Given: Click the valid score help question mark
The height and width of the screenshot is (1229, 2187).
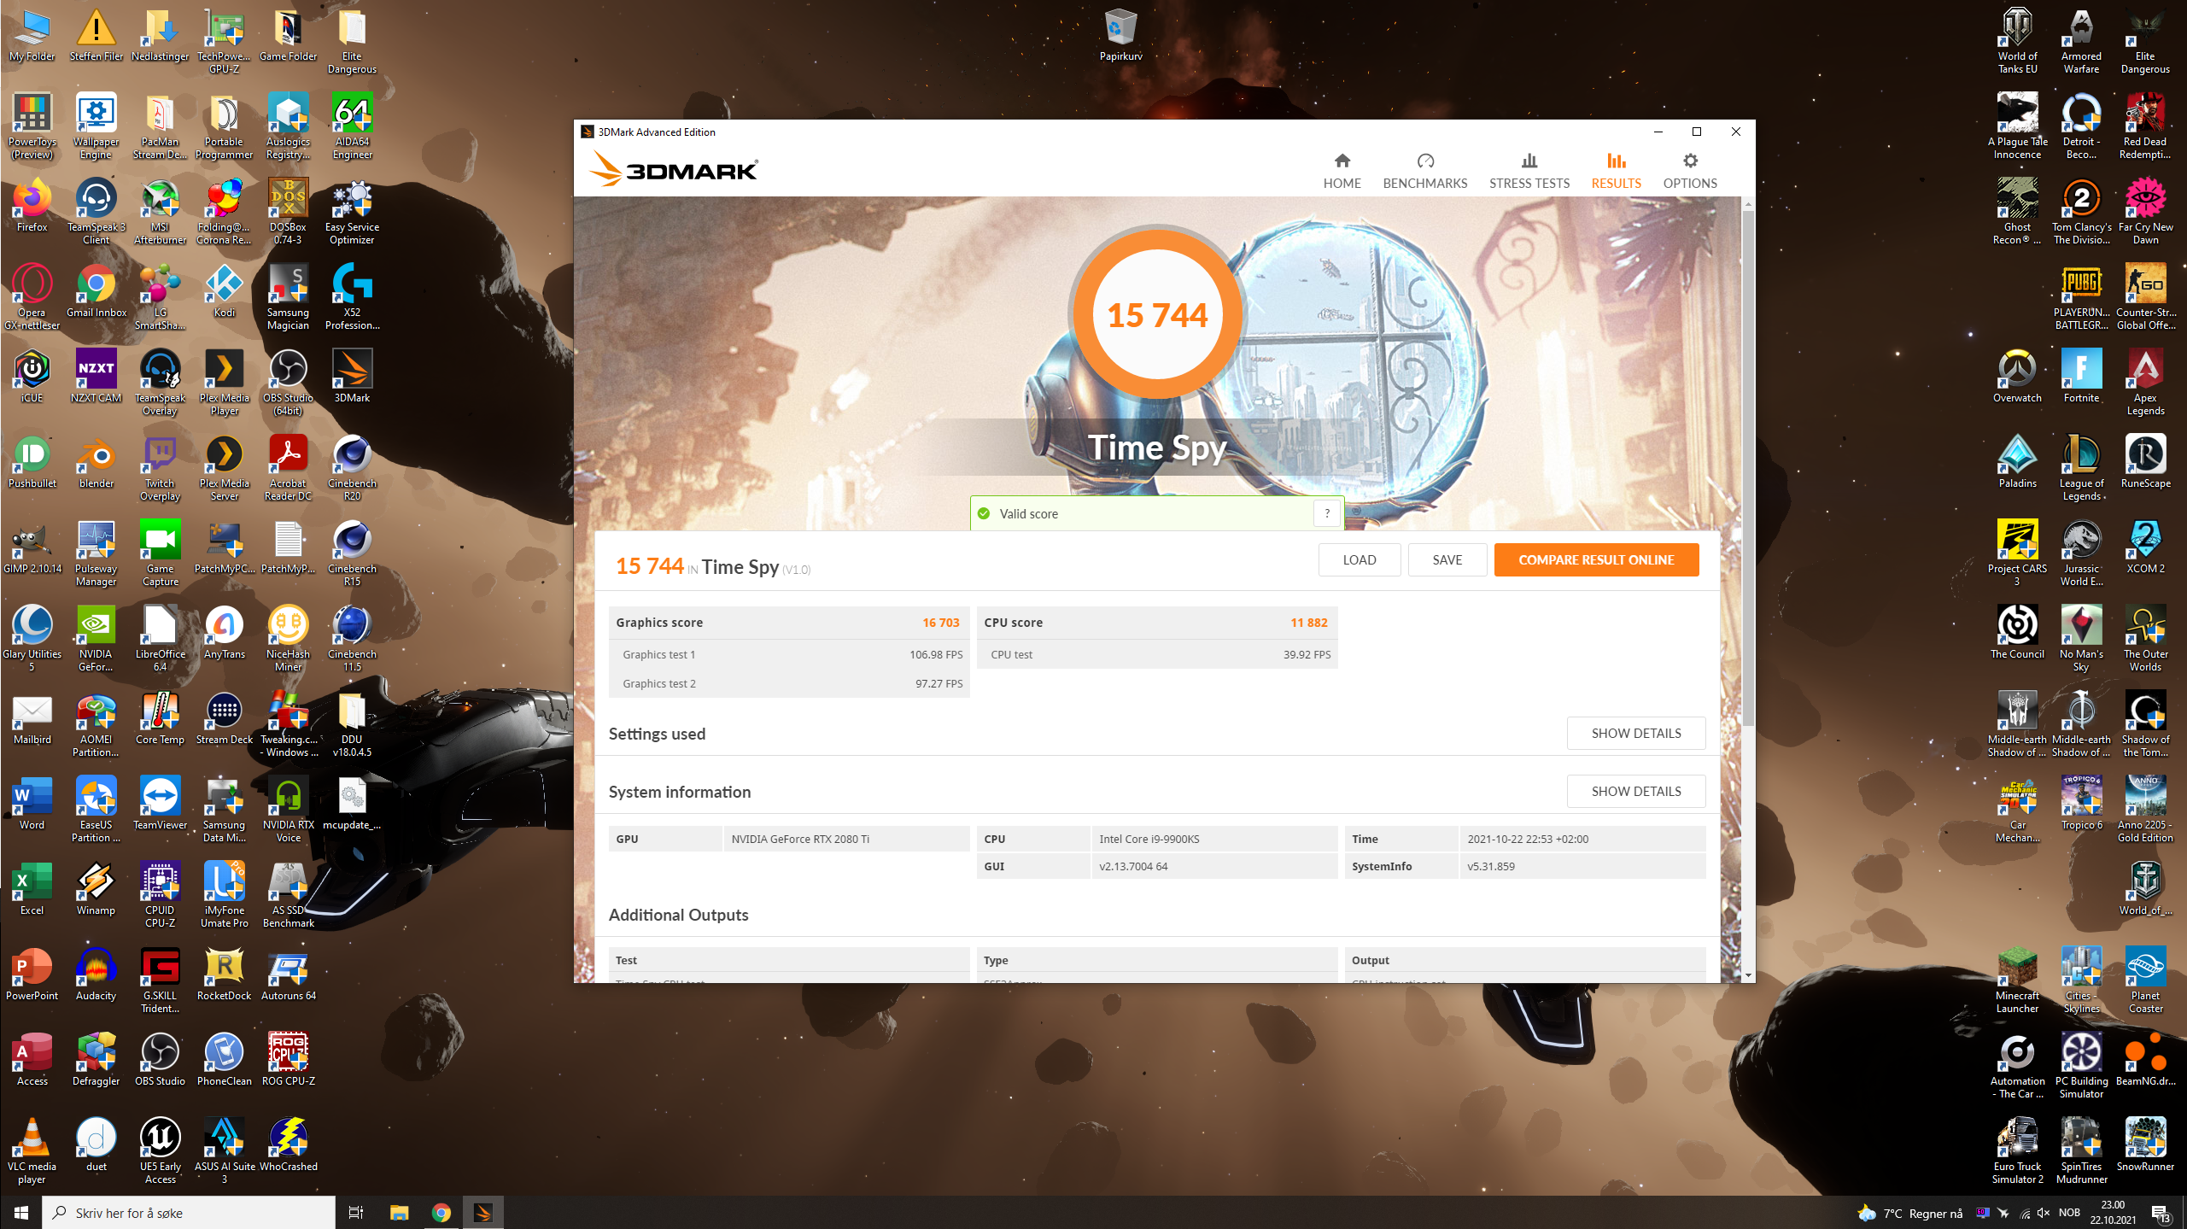Looking at the screenshot, I should 1326,513.
